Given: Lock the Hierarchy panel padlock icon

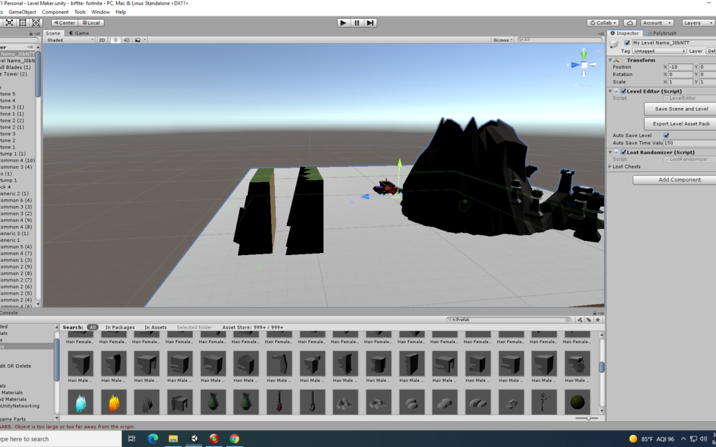Looking at the screenshot, I should point(31,33).
